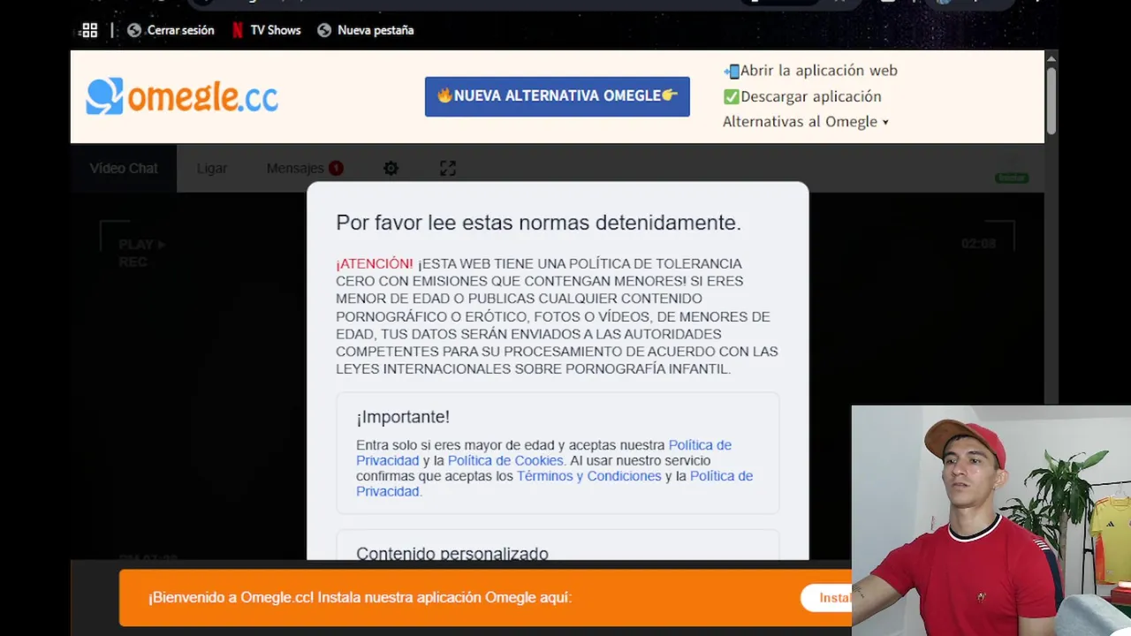
Task: Click the NUEVA ALTERNATIVA OMEGLE button
Action: coord(557,96)
